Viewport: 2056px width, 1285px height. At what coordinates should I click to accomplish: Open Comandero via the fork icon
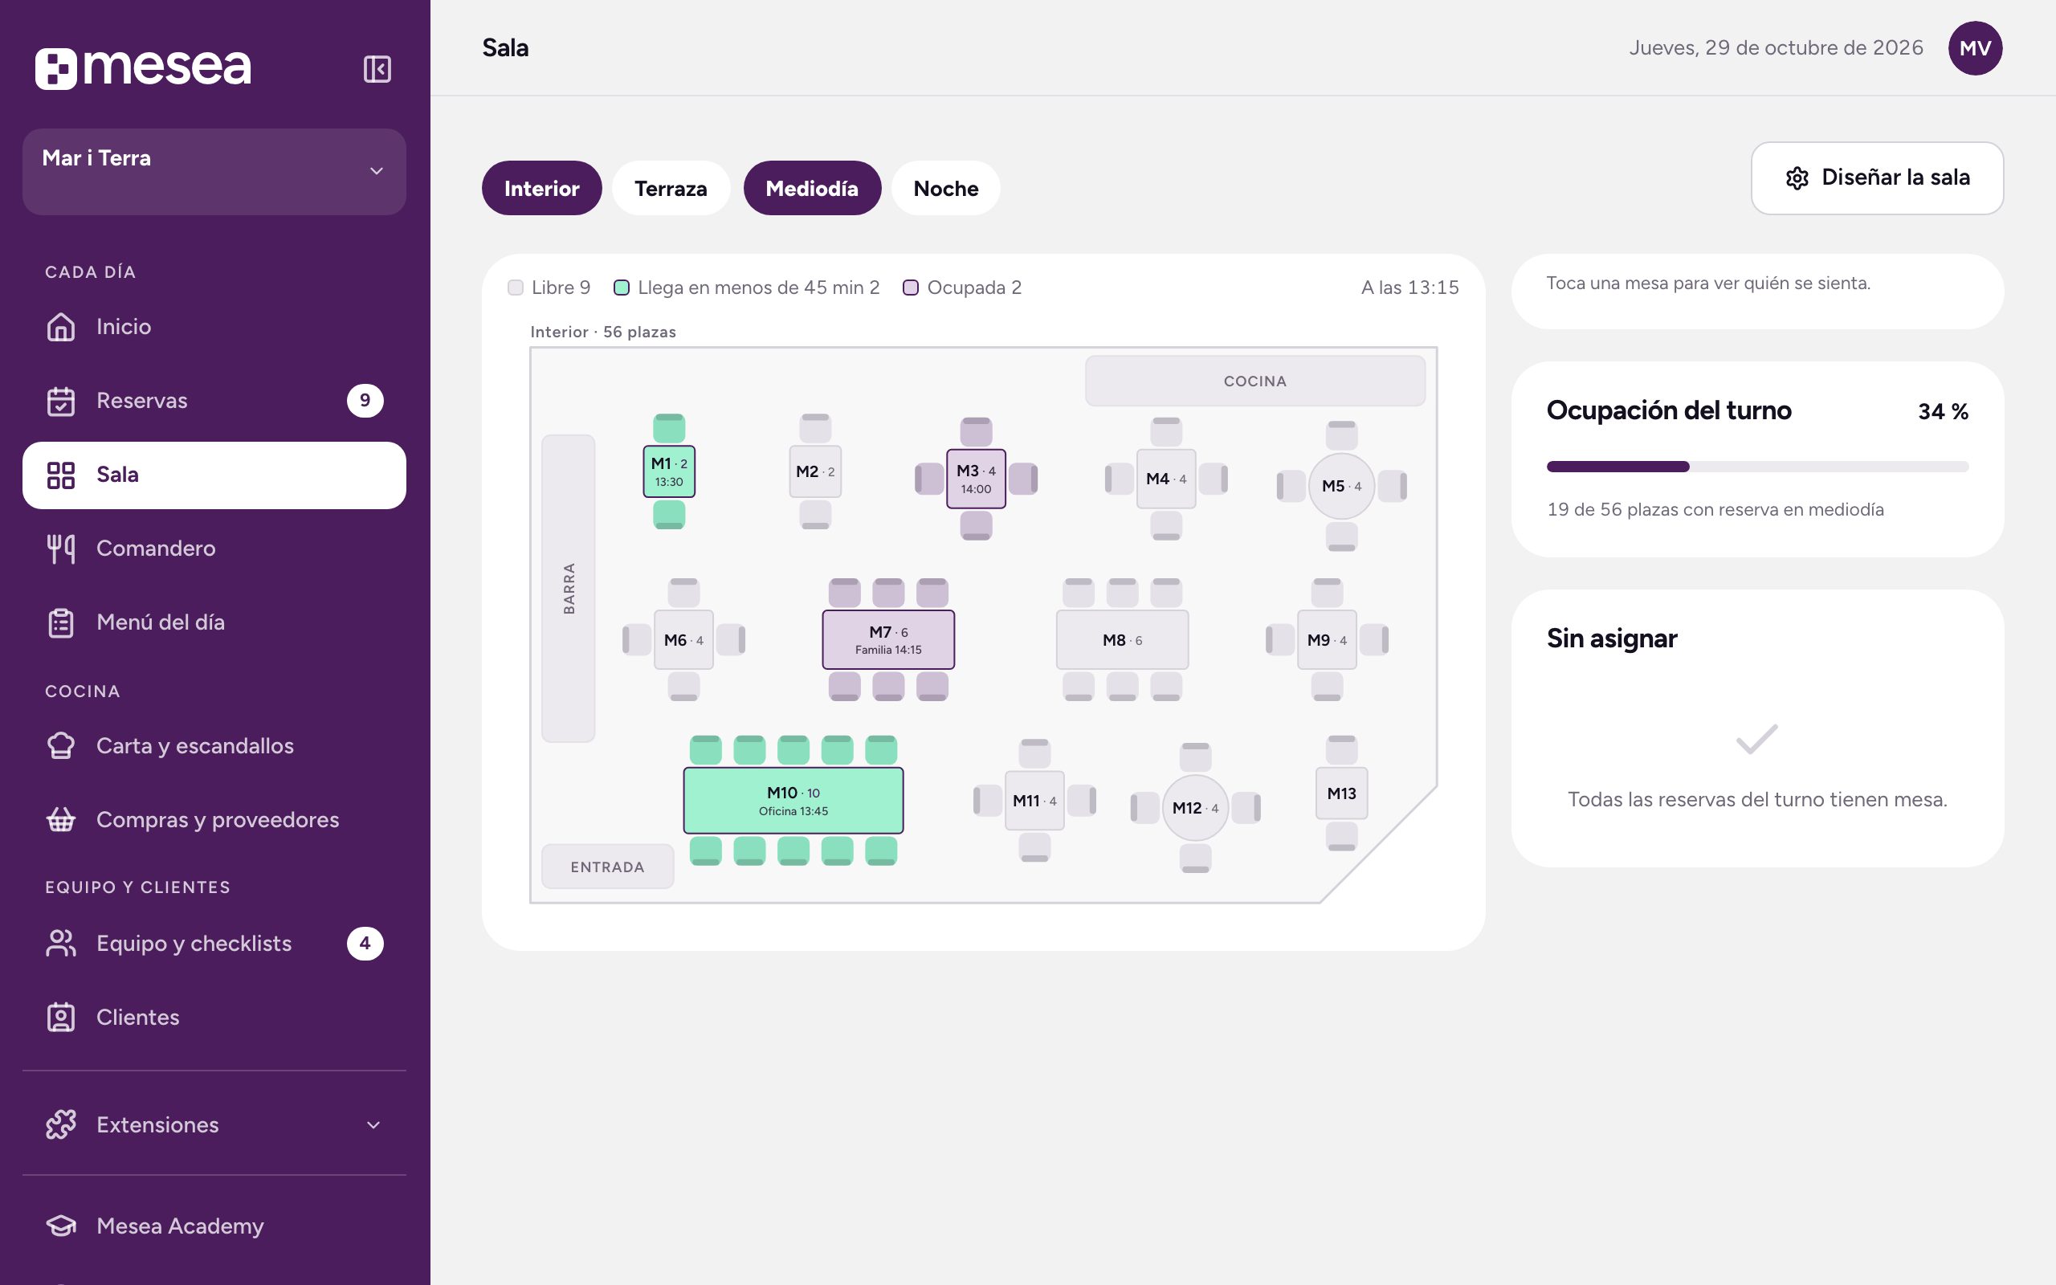point(61,549)
